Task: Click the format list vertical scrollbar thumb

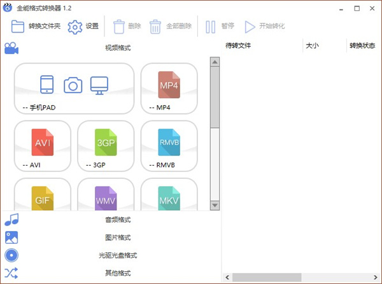Action: pyautogui.click(x=215, y=97)
